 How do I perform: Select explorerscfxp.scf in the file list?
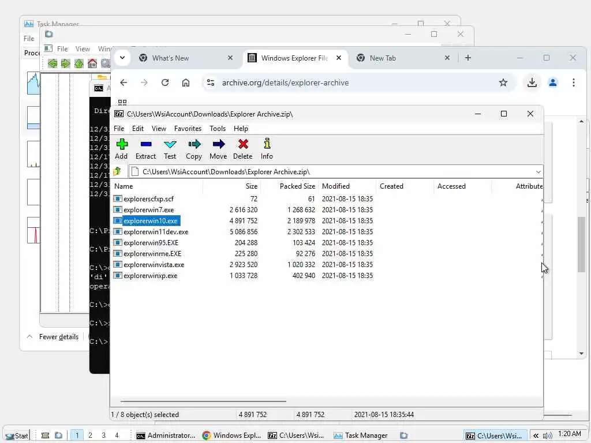148,199
